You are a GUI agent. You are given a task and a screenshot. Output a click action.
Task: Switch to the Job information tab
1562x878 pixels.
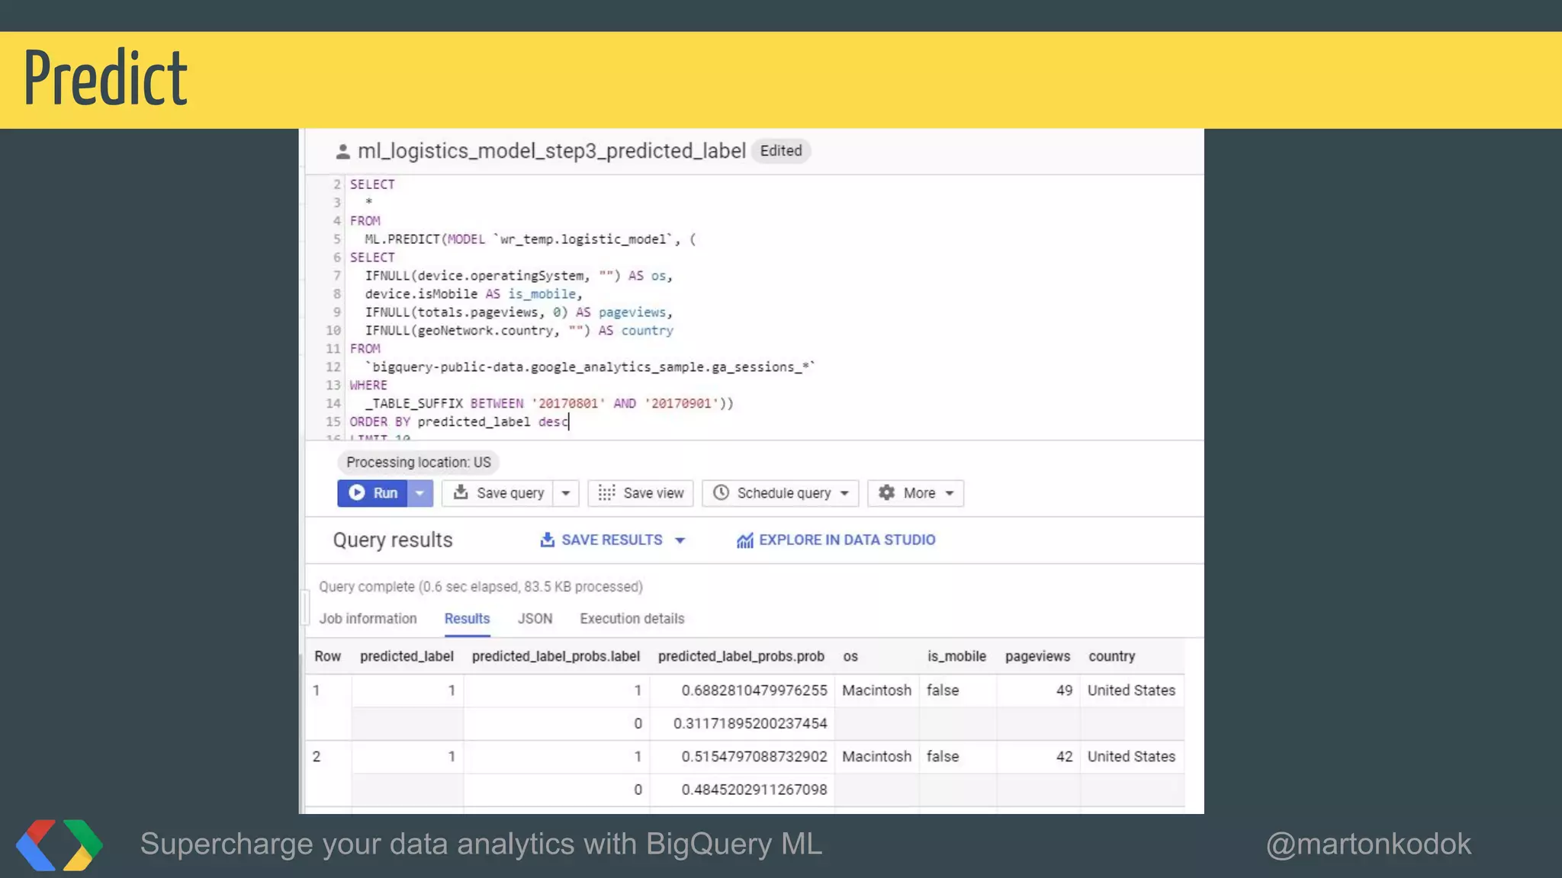tap(368, 619)
